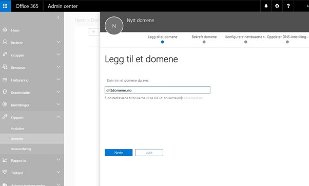Screen dimensions: 309x186
Task: Click the Kundestøtte headset icon
Action: [5, 92]
